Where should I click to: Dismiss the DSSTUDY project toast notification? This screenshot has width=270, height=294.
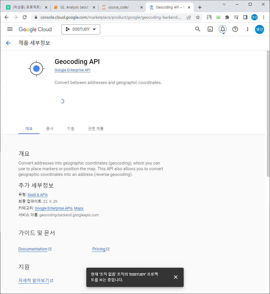(176, 277)
